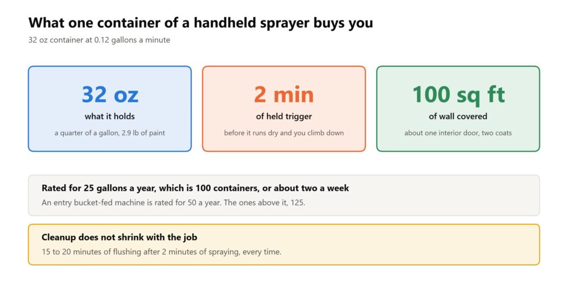Click the large "100 sq ft" figure
Image resolution: width=568 pixels, height=298 pixels.
(458, 95)
